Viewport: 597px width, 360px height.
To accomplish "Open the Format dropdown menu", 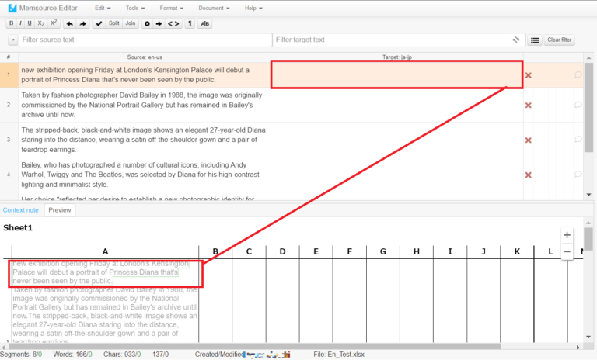I will pos(170,8).
